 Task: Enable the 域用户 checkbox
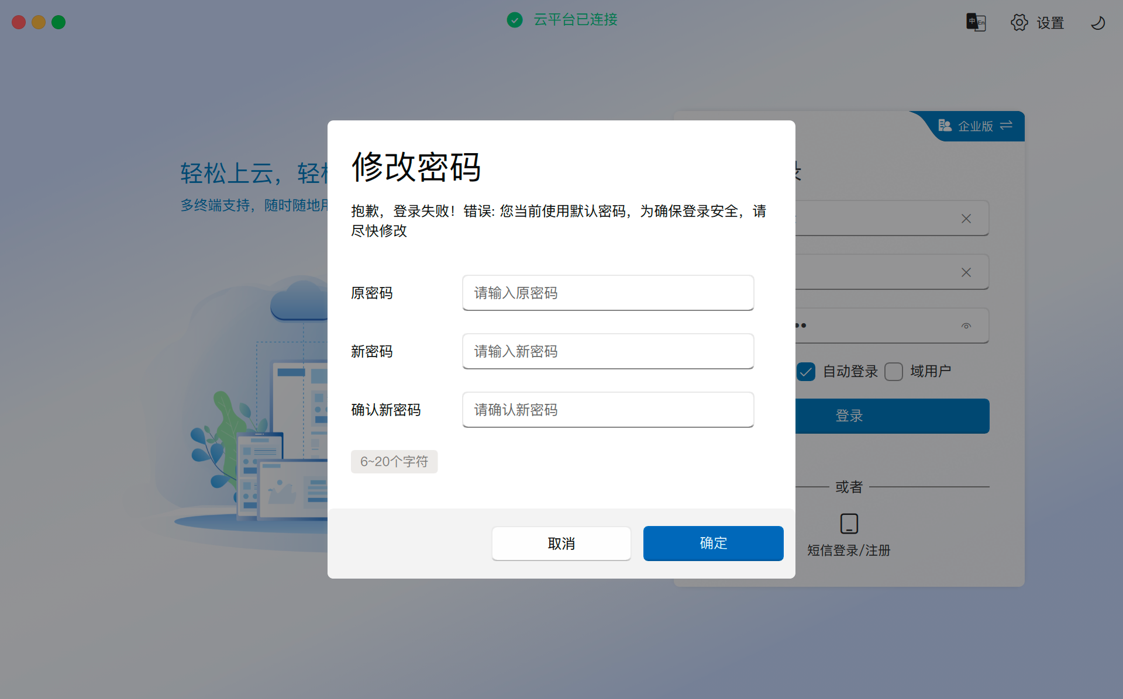click(893, 372)
